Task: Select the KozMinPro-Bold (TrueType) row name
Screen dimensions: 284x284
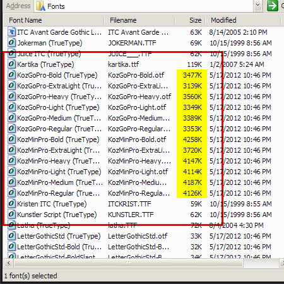Action: (58, 139)
